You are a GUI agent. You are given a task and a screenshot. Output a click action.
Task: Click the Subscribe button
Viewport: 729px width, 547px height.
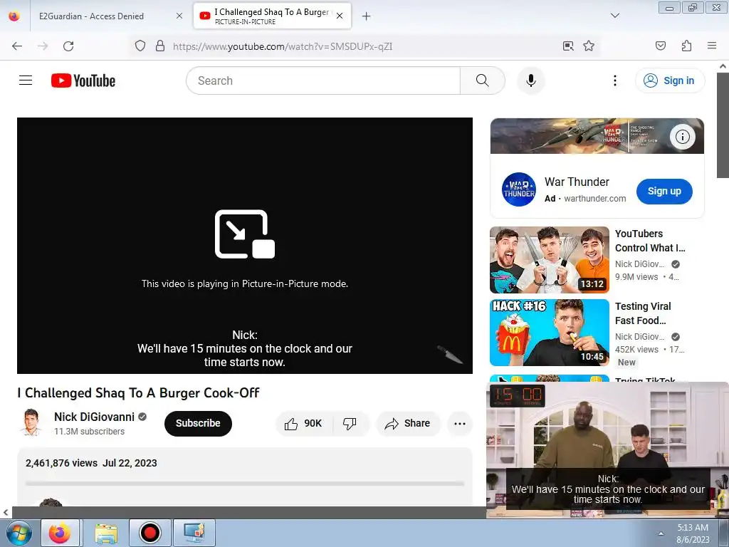pos(198,423)
